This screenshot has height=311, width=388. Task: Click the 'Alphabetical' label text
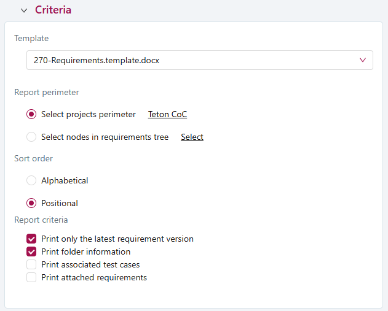coord(65,180)
